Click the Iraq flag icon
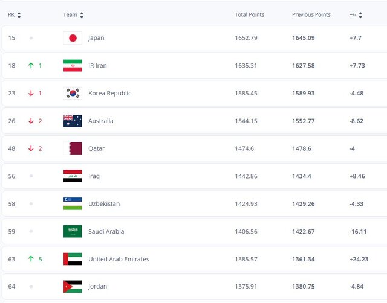 coord(73,176)
